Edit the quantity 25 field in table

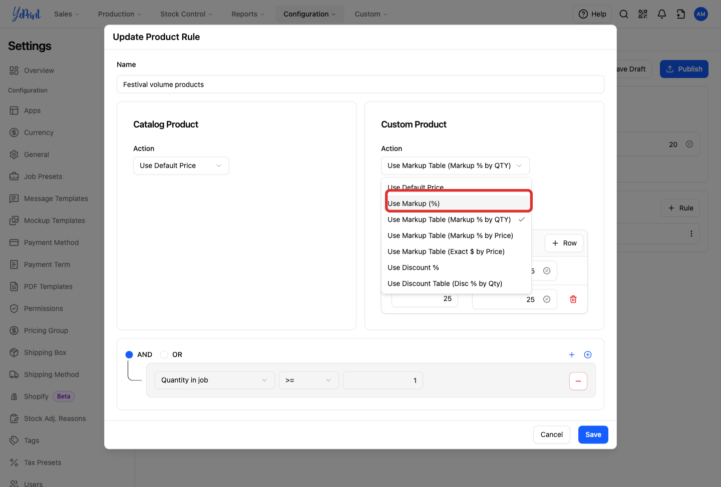[x=425, y=299]
